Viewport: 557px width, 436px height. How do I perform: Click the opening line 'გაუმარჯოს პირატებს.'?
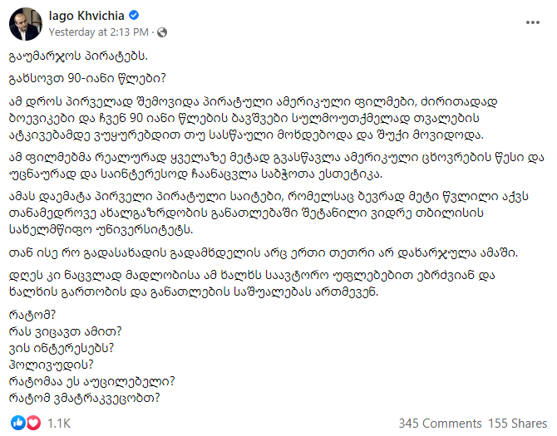tap(78, 56)
